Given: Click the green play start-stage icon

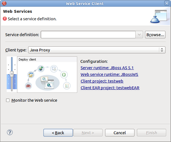Looking at the screenshot, I should 64,74.
